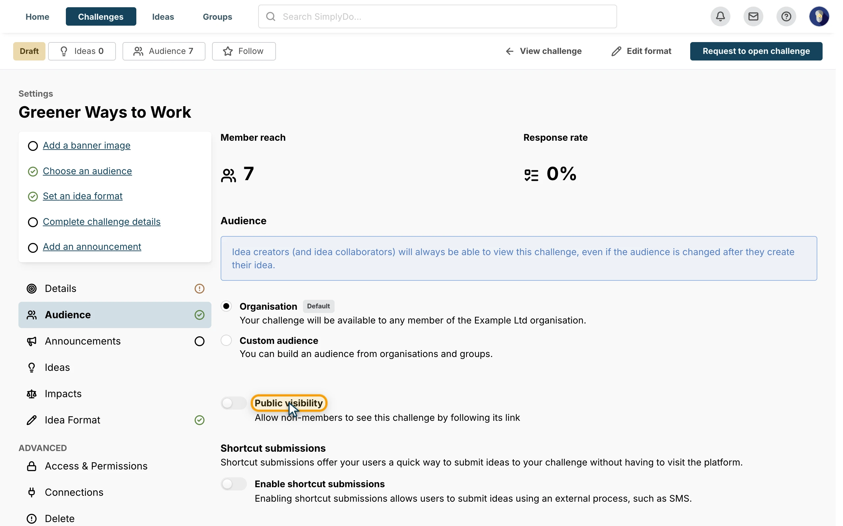Click the Audience 7 button
This screenshot has width=843, height=526.
tap(164, 51)
